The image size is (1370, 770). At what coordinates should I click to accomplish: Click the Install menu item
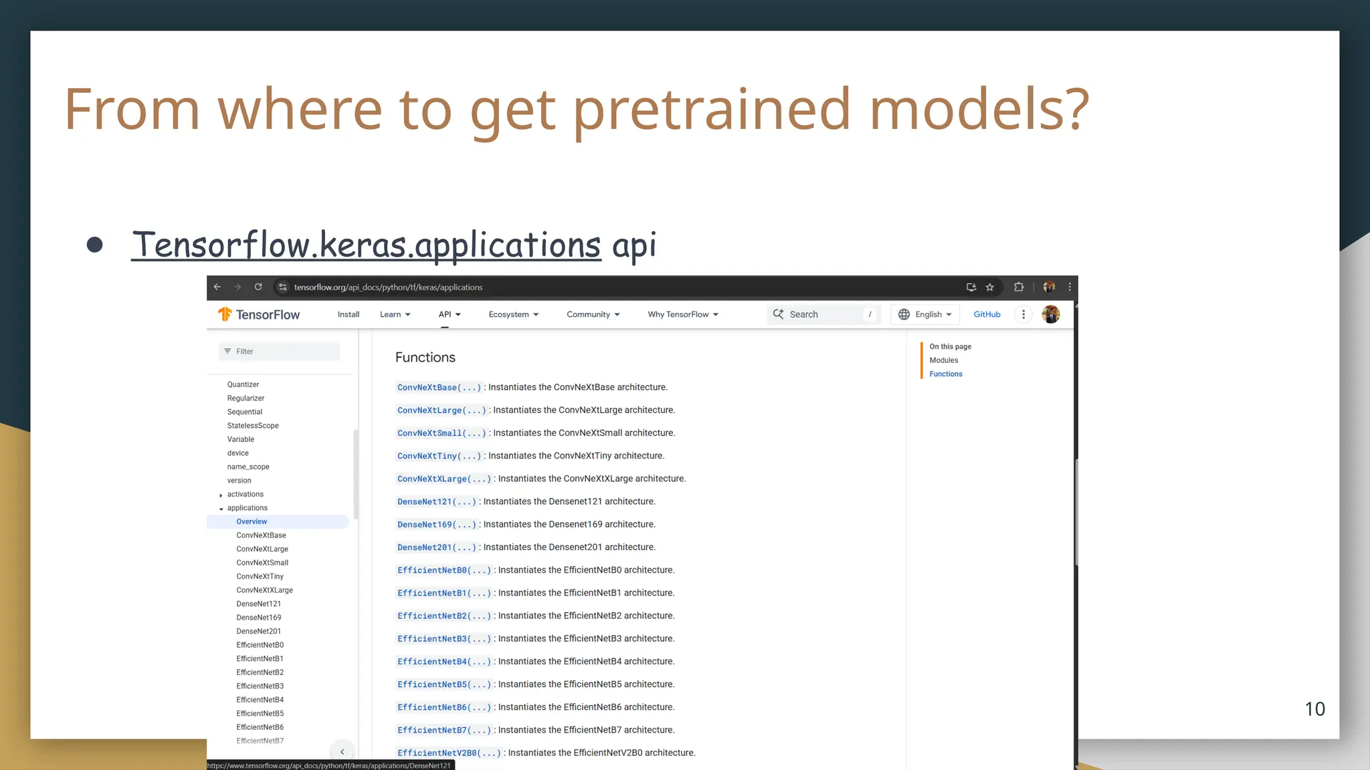coord(348,314)
